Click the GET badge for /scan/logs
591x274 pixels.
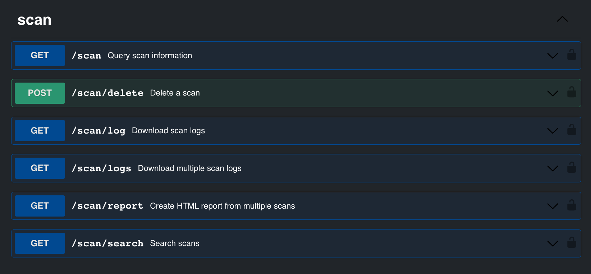coord(40,168)
